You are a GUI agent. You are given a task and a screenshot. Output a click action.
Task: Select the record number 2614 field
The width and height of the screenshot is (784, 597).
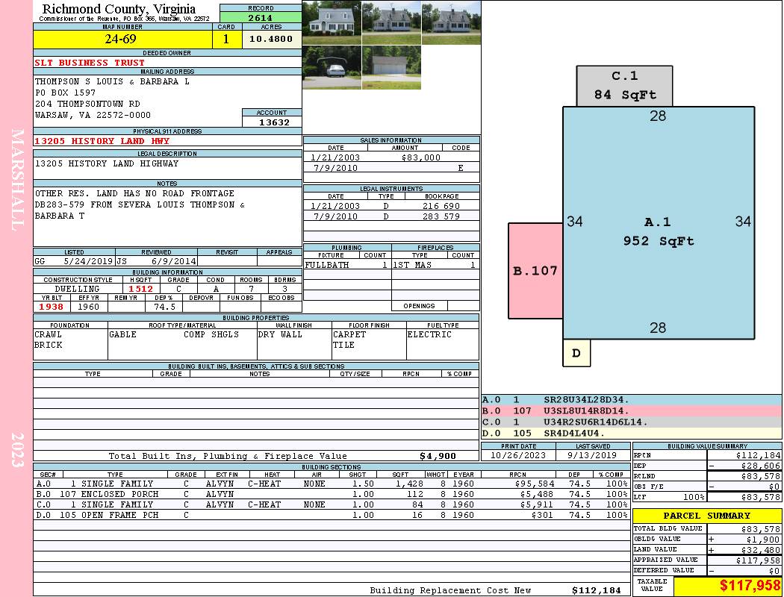coord(261,17)
